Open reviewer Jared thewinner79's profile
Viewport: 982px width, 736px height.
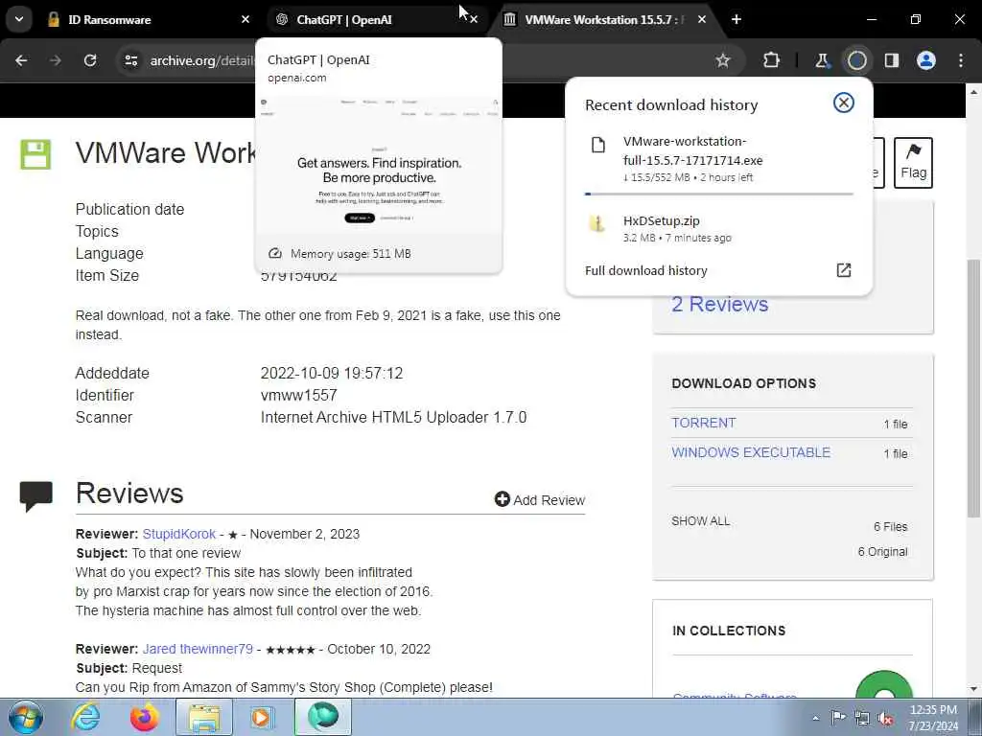(198, 649)
